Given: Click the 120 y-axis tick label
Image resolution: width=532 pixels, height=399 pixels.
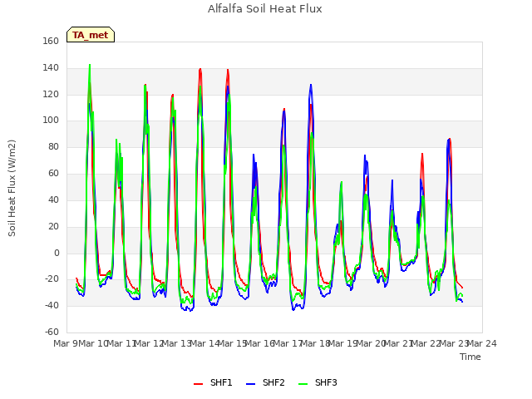Looking at the screenshot, I should point(51,94).
